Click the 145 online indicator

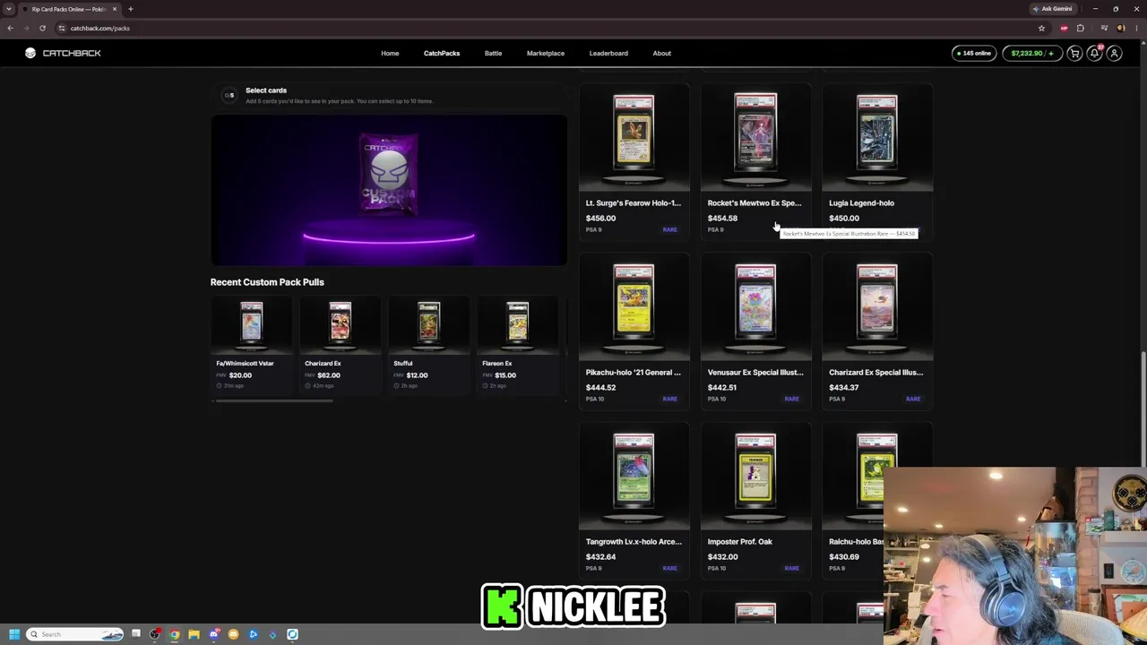[974, 54]
